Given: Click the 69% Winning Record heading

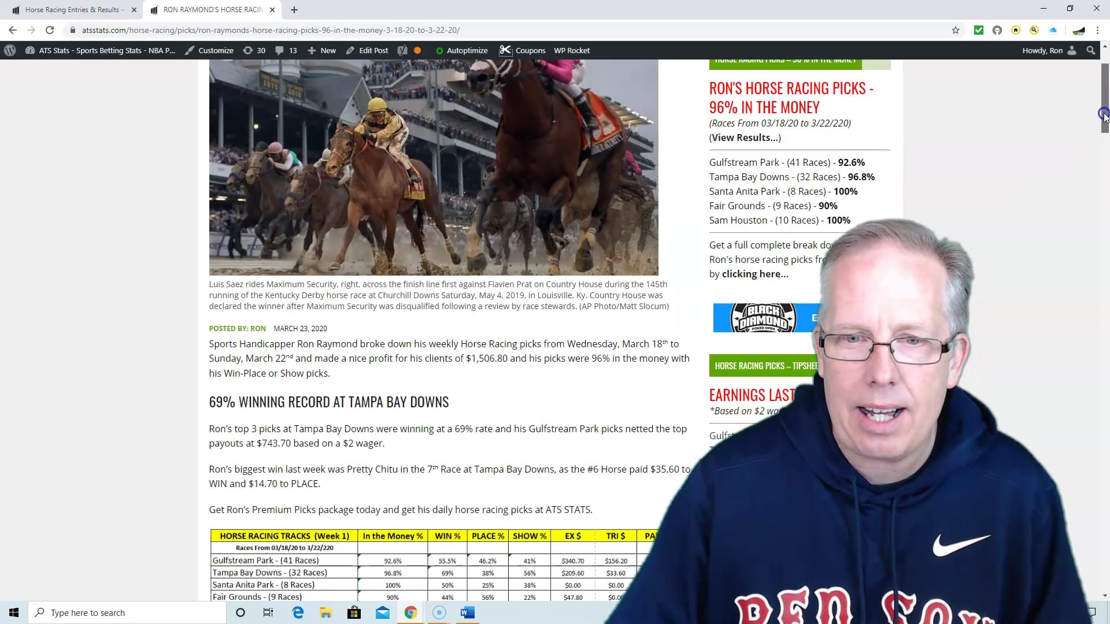Looking at the screenshot, I should (328, 402).
